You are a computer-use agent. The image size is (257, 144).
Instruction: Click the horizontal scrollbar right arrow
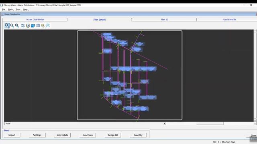255,124
